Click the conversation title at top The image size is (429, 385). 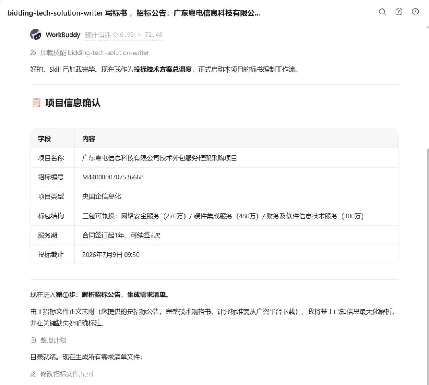(x=133, y=13)
